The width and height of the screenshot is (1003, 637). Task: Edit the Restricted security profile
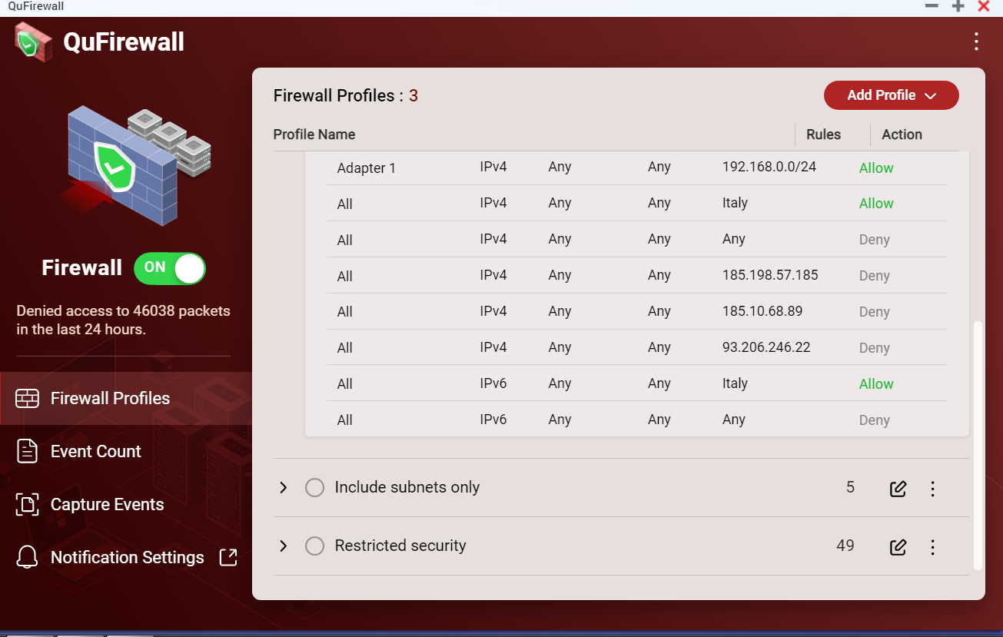(x=898, y=547)
